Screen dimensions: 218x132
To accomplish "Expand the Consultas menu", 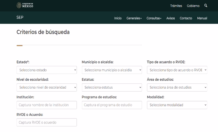I will 154,18.
